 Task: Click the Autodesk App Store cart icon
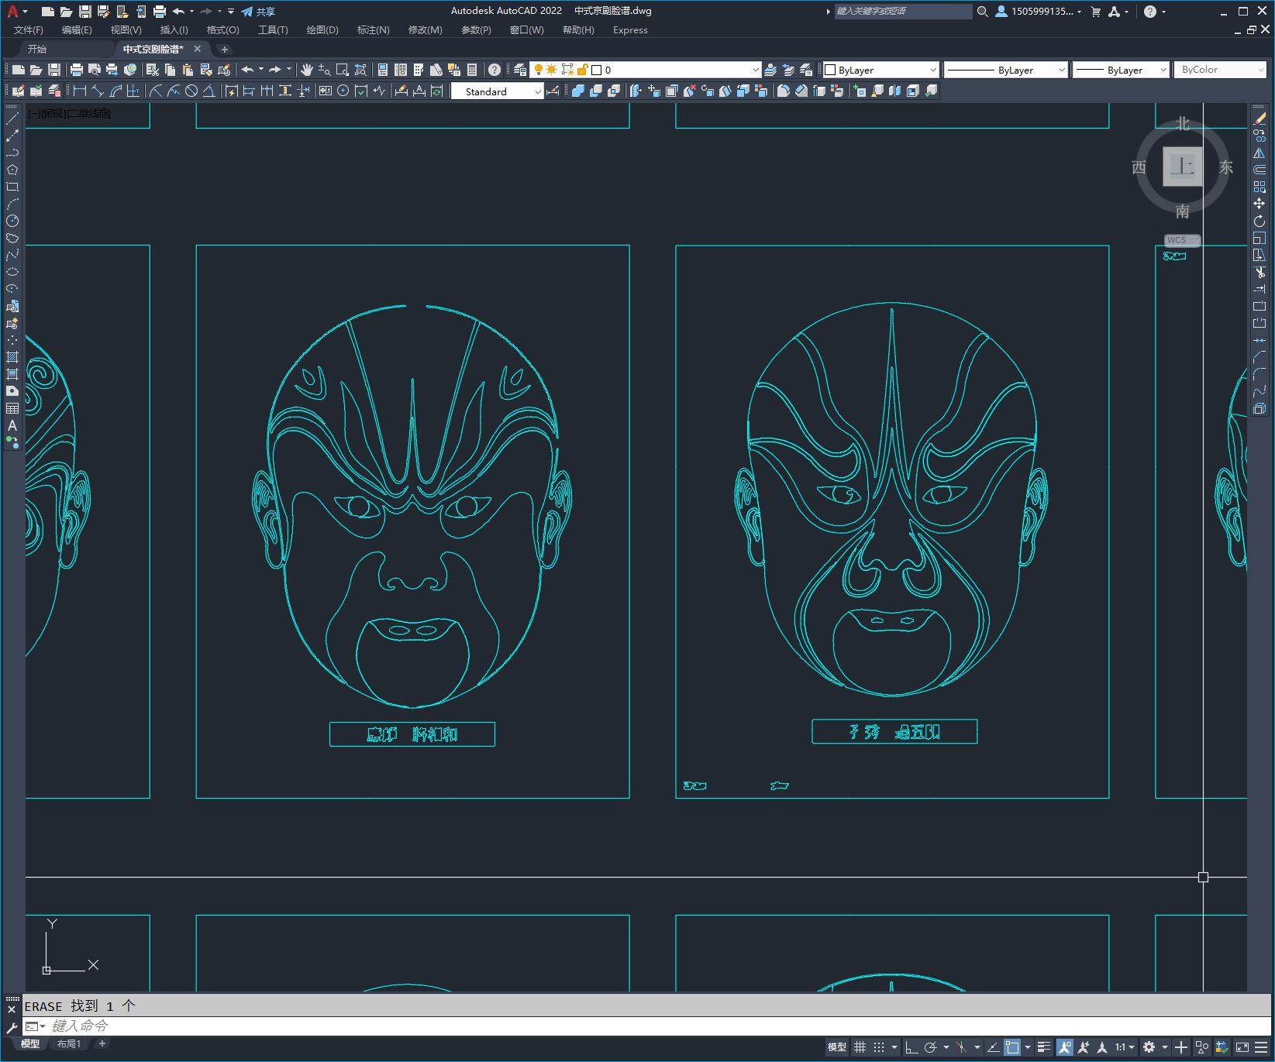click(1095, 11)
